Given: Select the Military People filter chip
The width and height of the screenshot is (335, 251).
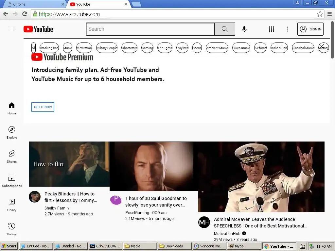Looking at the screenshot, I should pos(107,48).
